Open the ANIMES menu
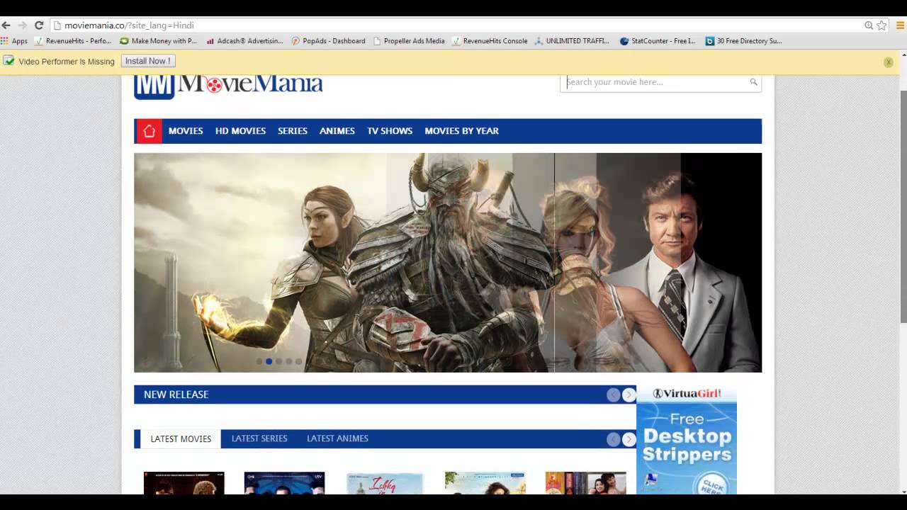907x510 pixels. click(x=337, y=131)
